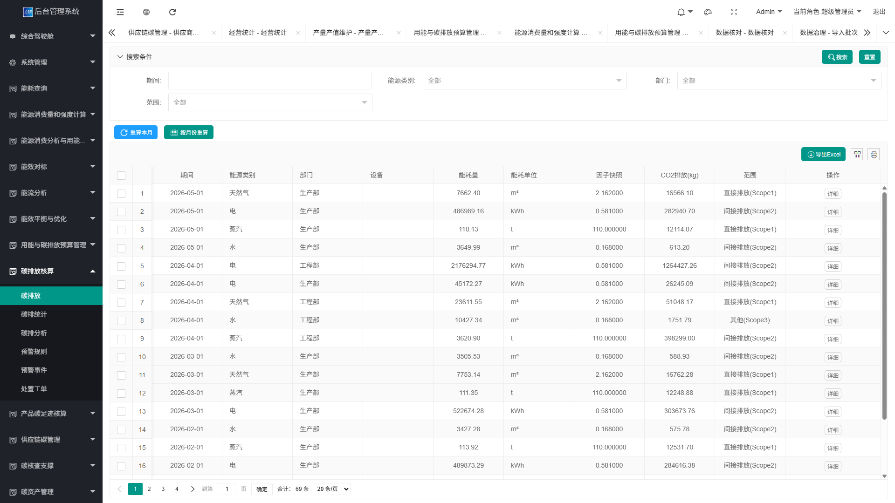Click the 按月份重算 button

pyautogui.click(x=189, y=132)
